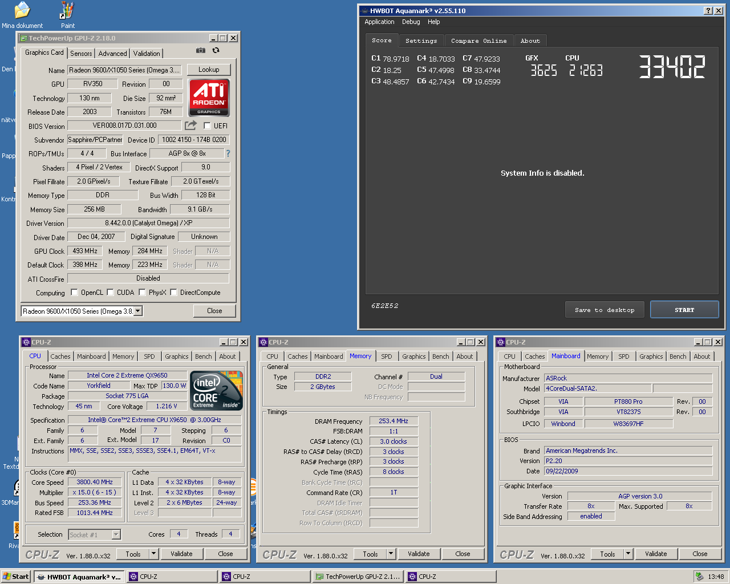Click the GFX score 3625

pos(544,70)
